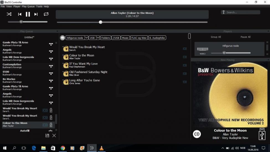Screen dimensions: 270x152
Task: Select Would You Break My Heart in browser list
Action: pos(87,47)
